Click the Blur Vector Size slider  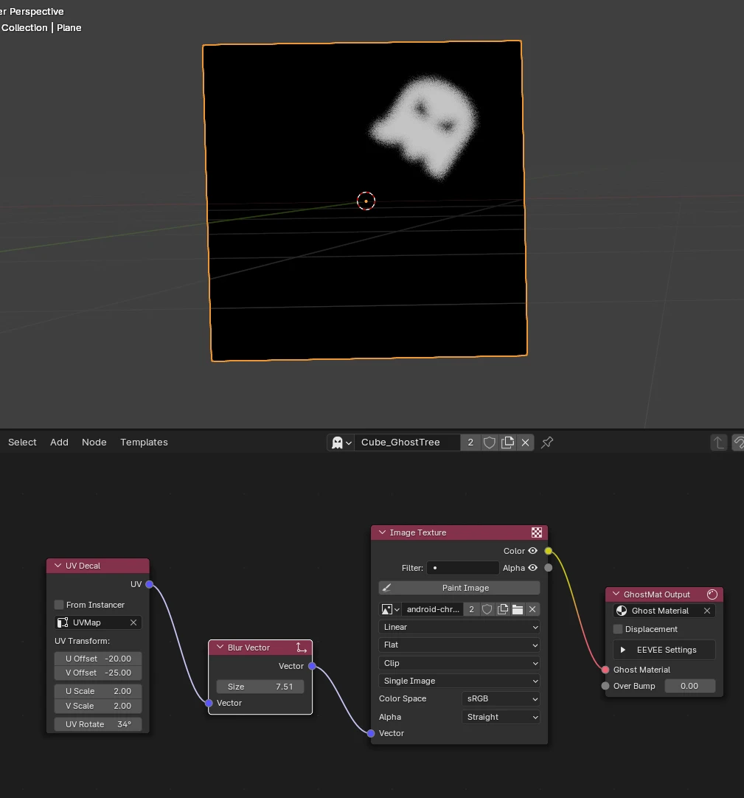point(260,687)
